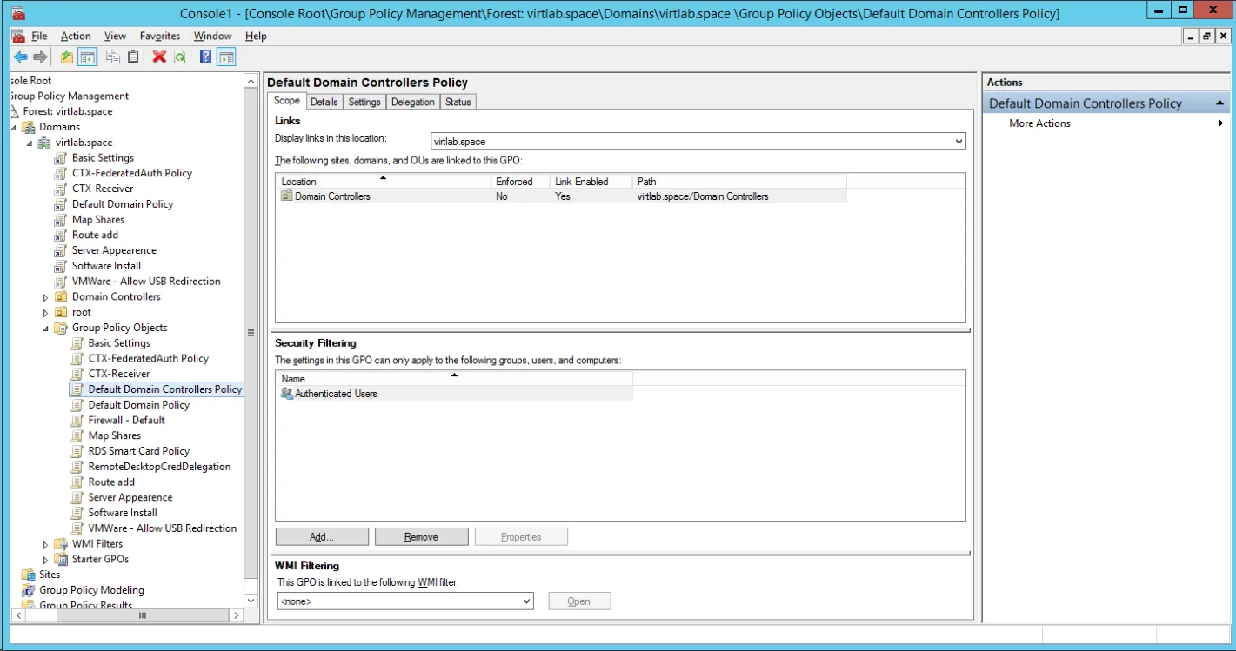Click the Copy toolbar icon

click(x=113, y=57)
